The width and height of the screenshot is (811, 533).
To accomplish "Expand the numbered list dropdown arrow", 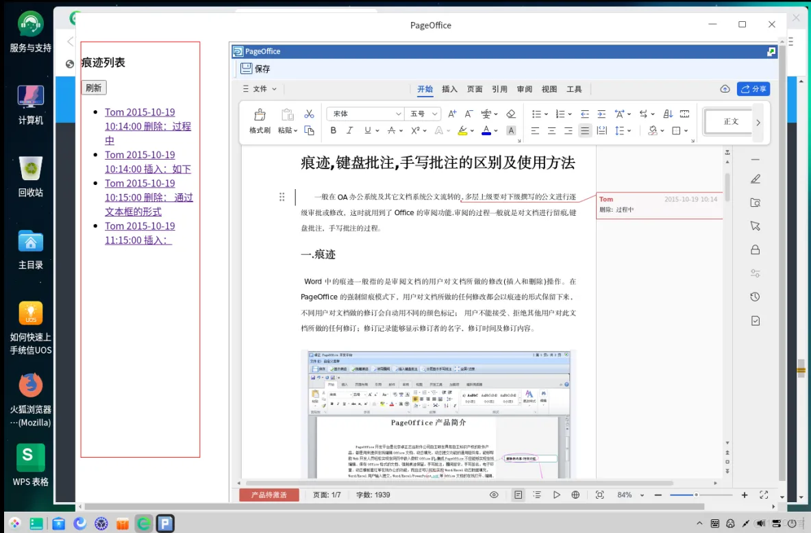I will [569, 114].
